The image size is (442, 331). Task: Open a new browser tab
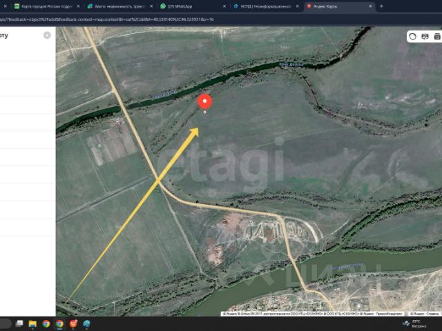381,6
